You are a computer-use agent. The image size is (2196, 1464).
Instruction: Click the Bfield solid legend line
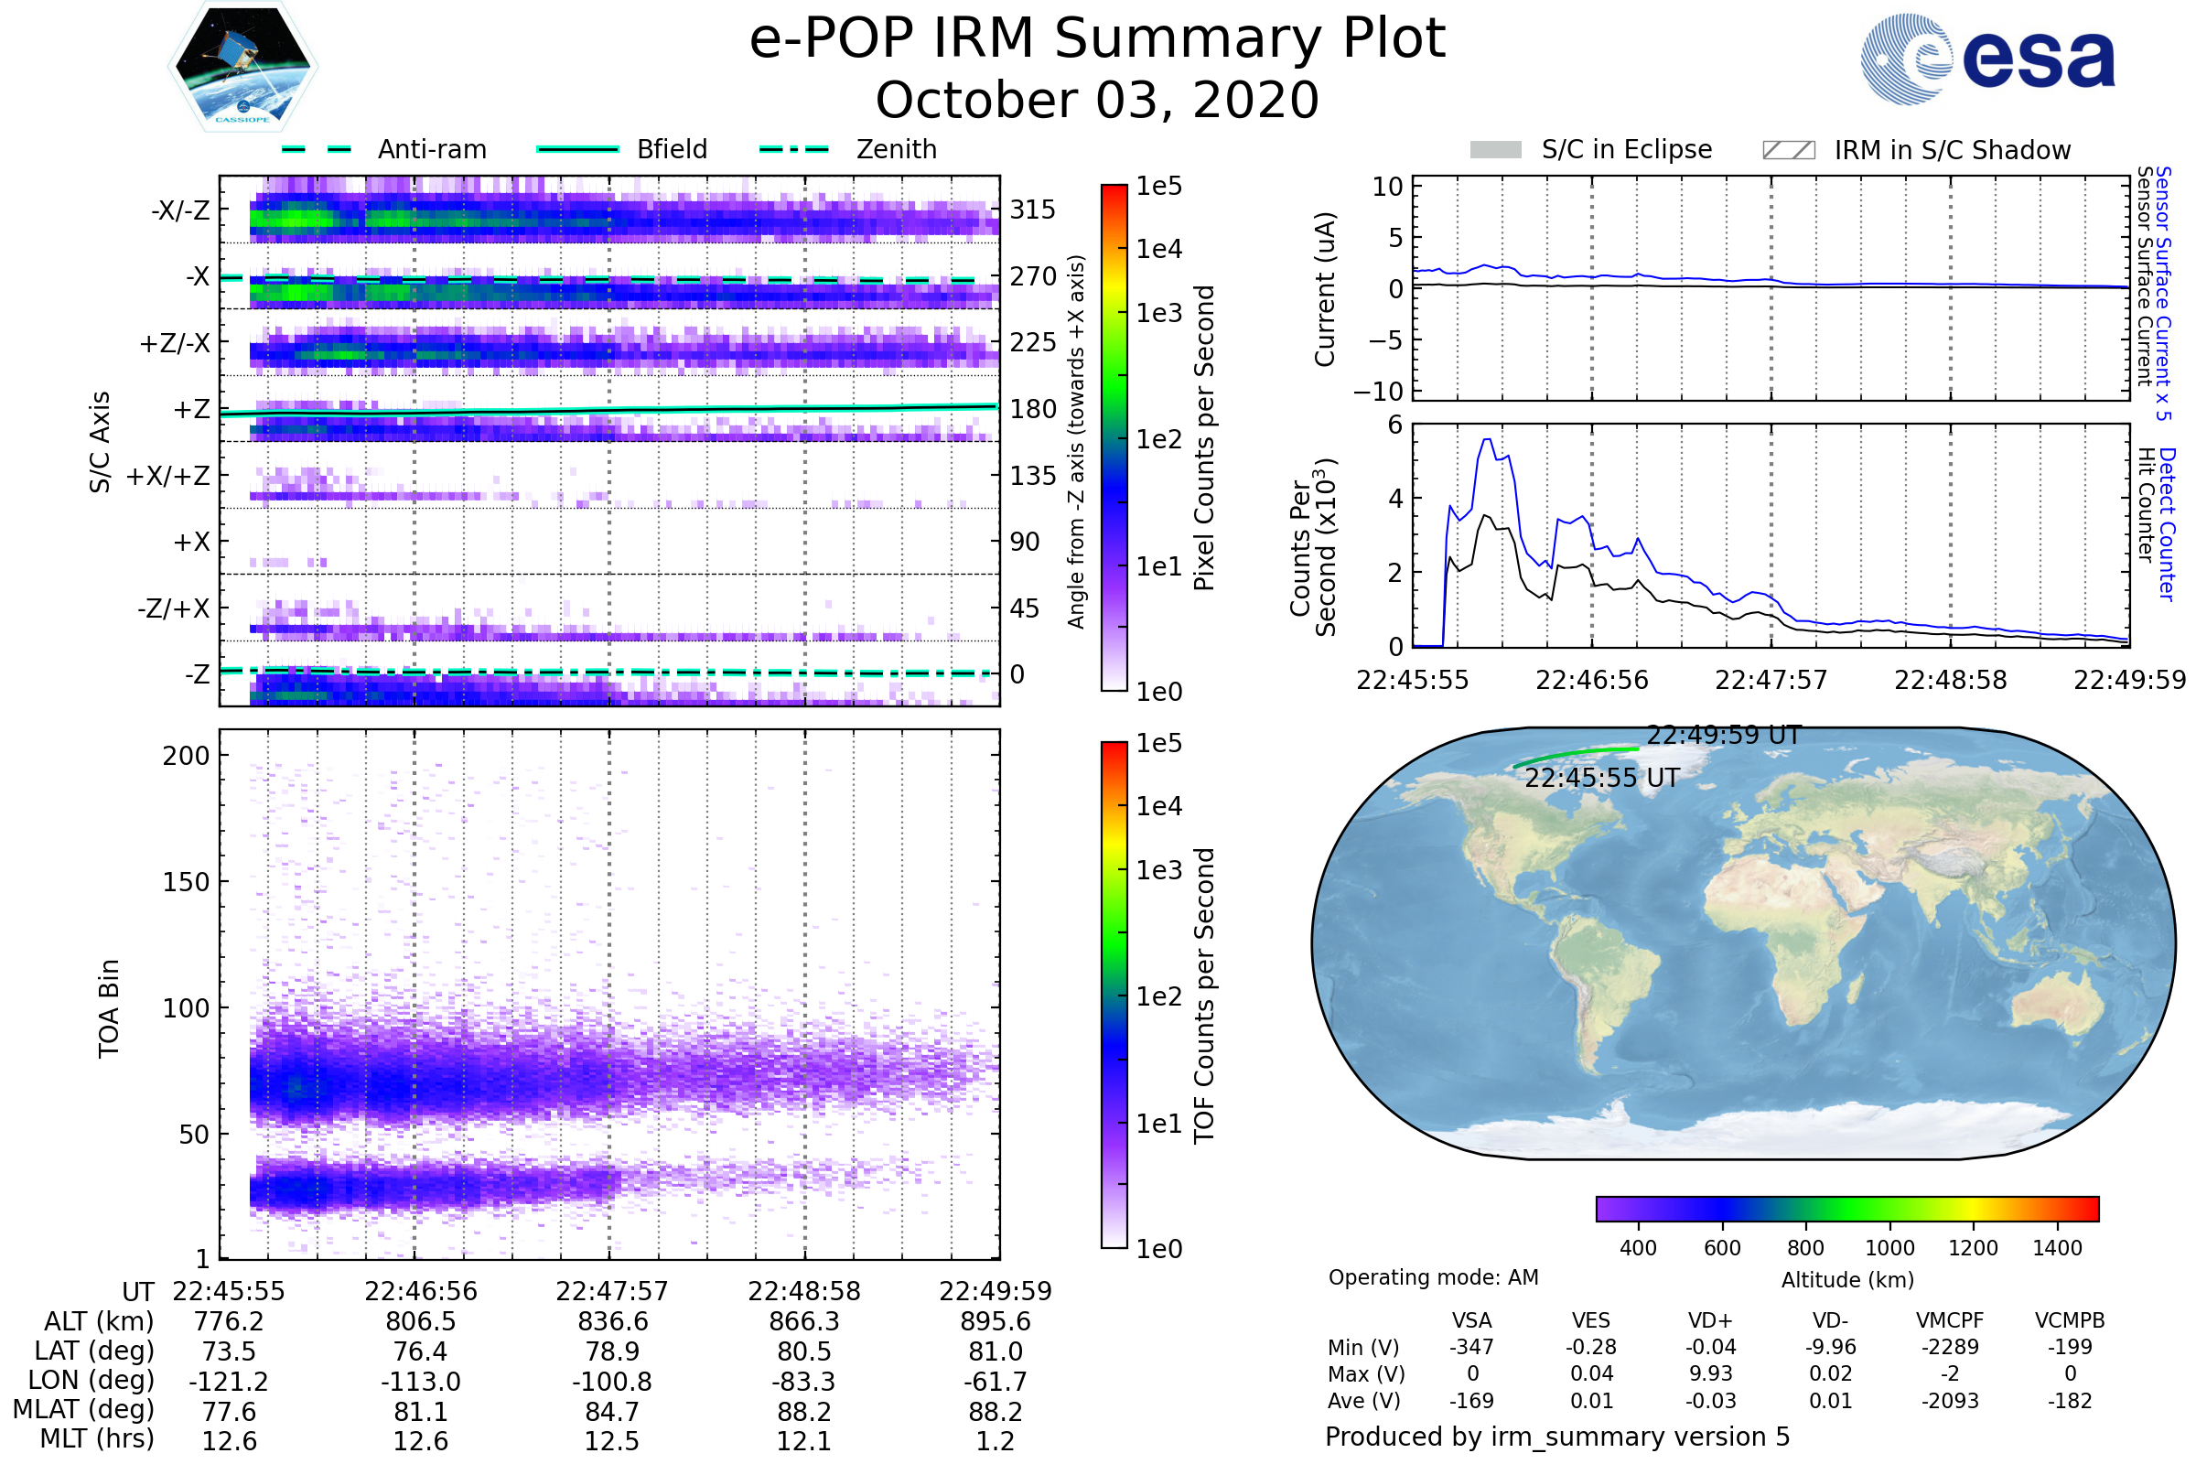[577, 149]
